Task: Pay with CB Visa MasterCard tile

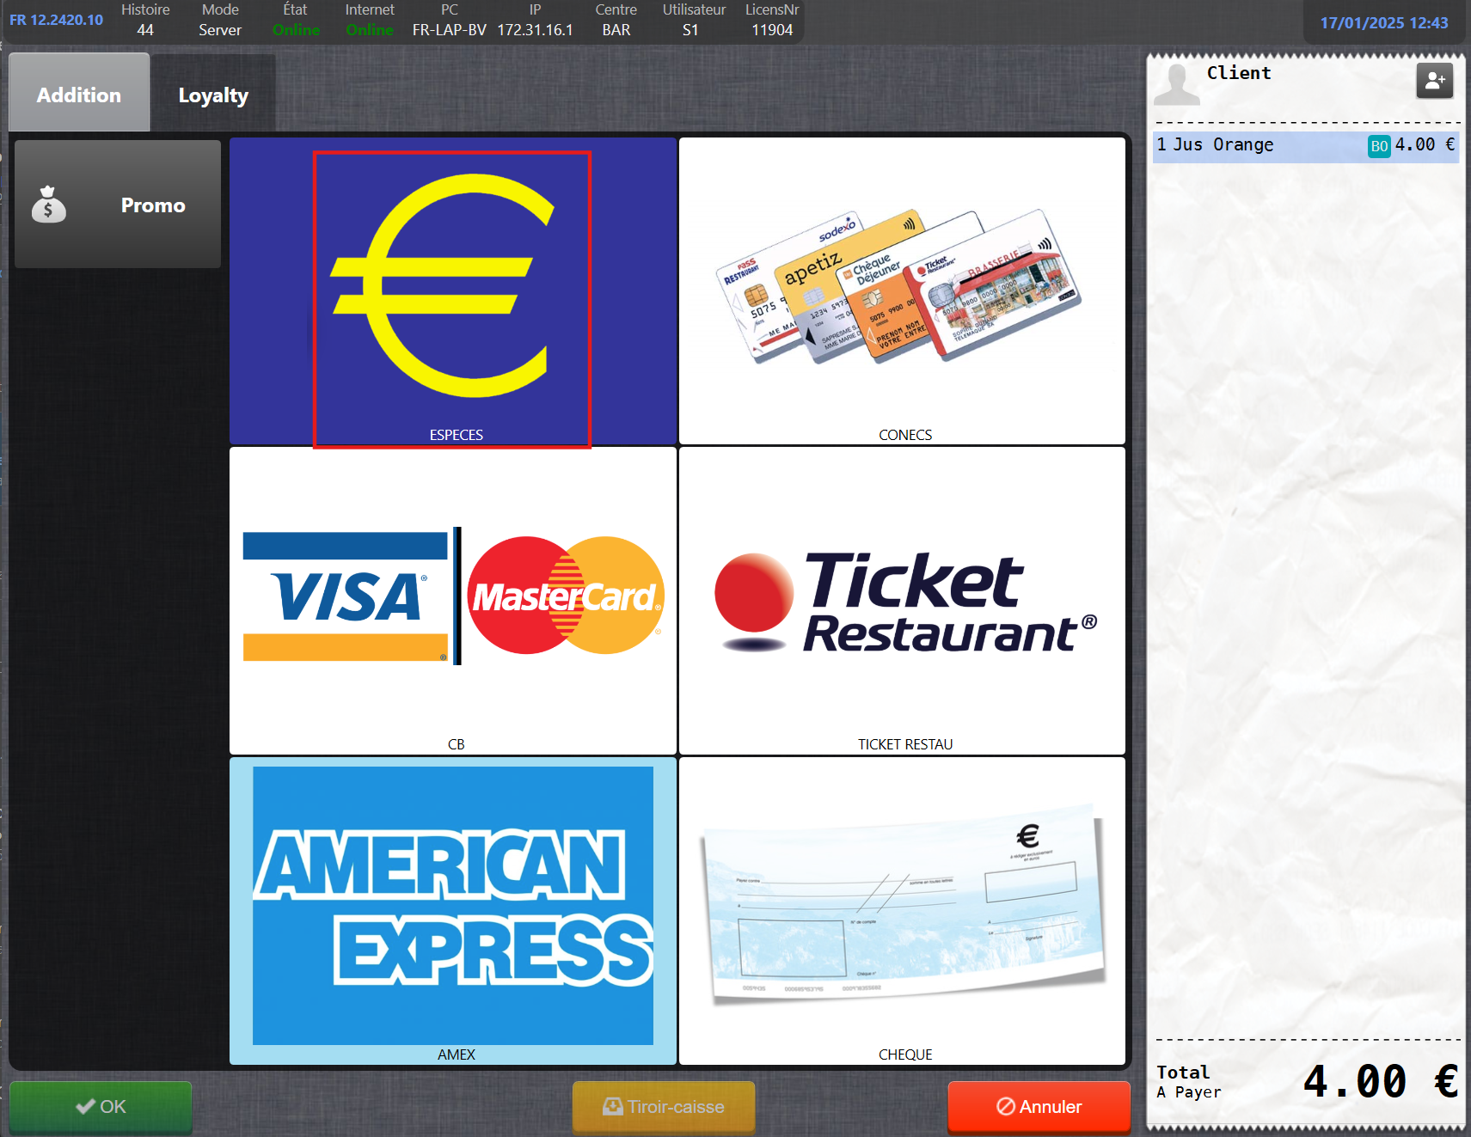Action: point(452,600)
